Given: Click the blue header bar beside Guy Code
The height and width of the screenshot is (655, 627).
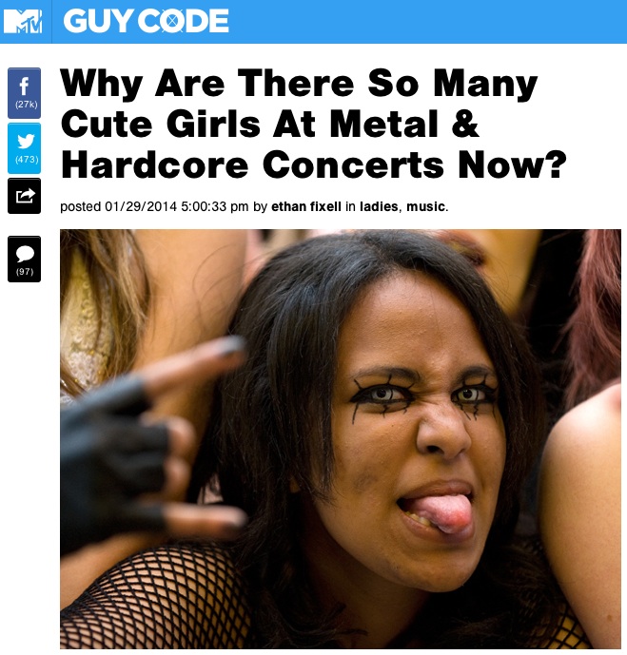Looking at the screenshot, I should point(426,21).
